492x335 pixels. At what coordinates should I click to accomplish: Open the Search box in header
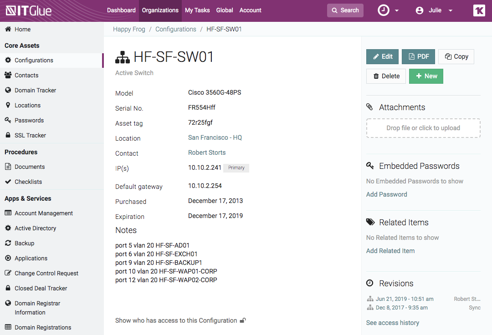click(345, 10)
